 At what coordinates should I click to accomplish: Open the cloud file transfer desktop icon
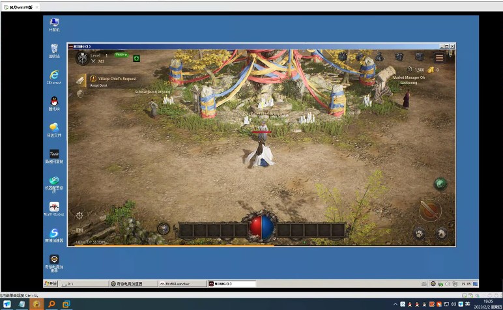[54, 130]
